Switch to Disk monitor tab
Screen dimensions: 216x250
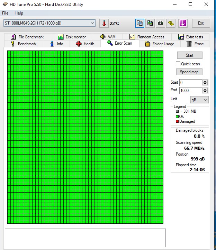coord(72,37)
